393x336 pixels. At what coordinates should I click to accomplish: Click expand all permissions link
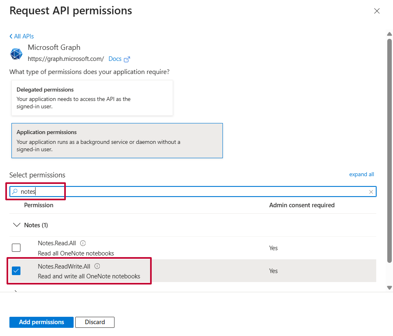pos(361,175)
